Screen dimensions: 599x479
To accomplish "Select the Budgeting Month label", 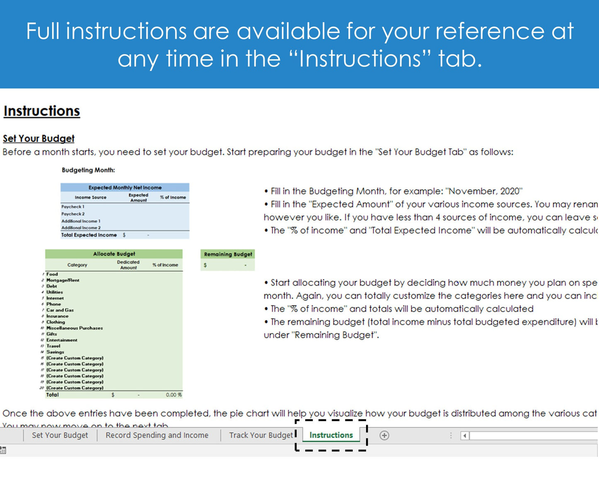I will [x=88, y=170].
